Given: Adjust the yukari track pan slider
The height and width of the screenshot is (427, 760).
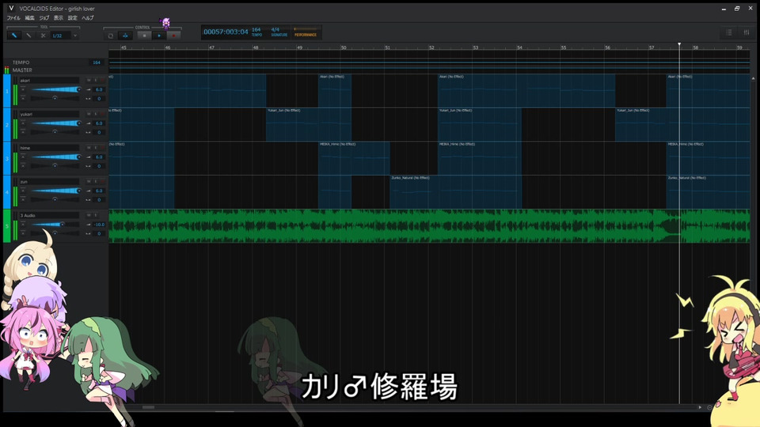Looking at the screenshot, I should [55, 132].
